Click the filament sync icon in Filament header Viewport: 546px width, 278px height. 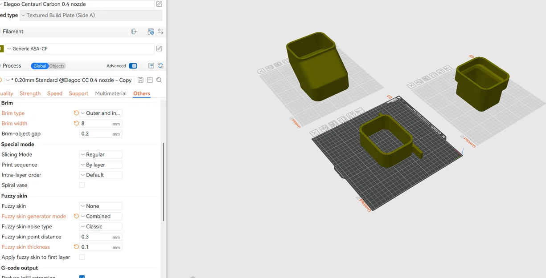point(151,32)
